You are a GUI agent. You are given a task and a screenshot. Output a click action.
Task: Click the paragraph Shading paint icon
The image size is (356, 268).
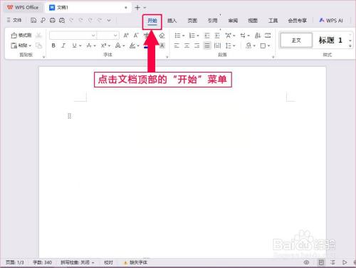pyautogui.click(x=248, y=45)
